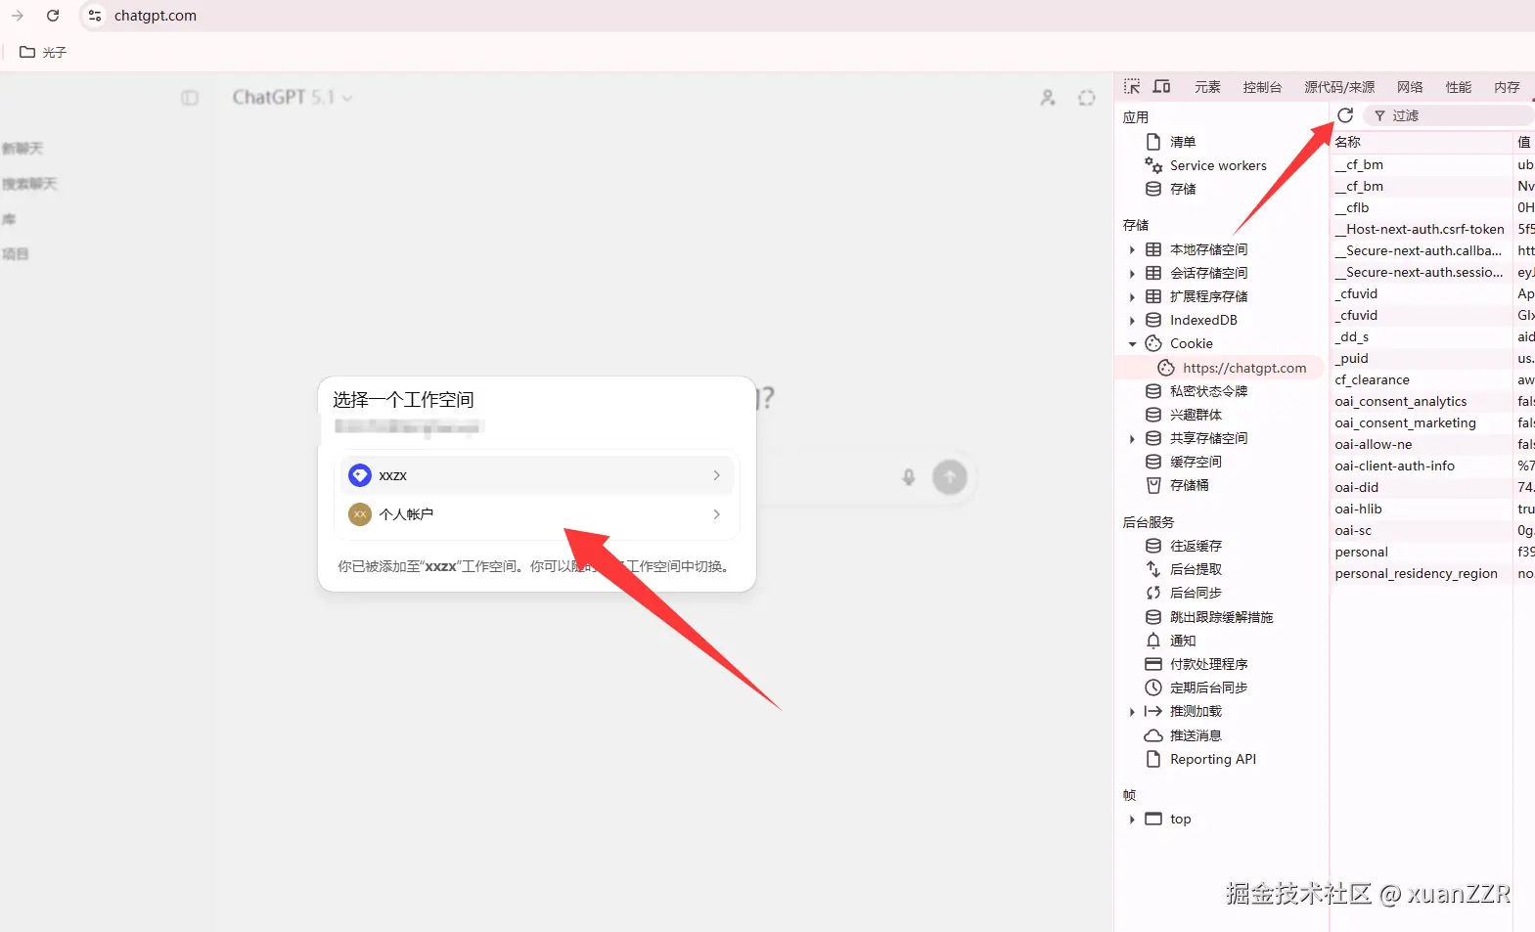This screenshot has height=932, width=1535.
Task: Expand 共享存储空间 tree arrow
Action: coord(1132,438)
